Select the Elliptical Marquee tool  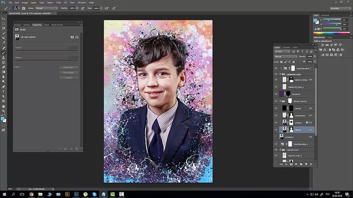(x=3, y=24)
